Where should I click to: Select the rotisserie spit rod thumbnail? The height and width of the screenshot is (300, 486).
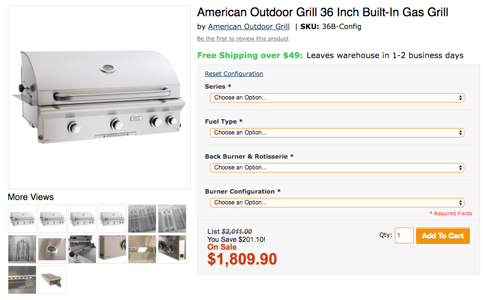(x=82, y=249)
